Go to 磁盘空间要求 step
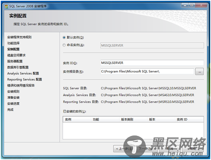Viewport: 211px width, 160px height. pos(16,55)
